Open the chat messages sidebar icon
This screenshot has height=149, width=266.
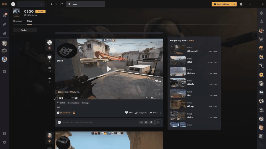[4, 24]
